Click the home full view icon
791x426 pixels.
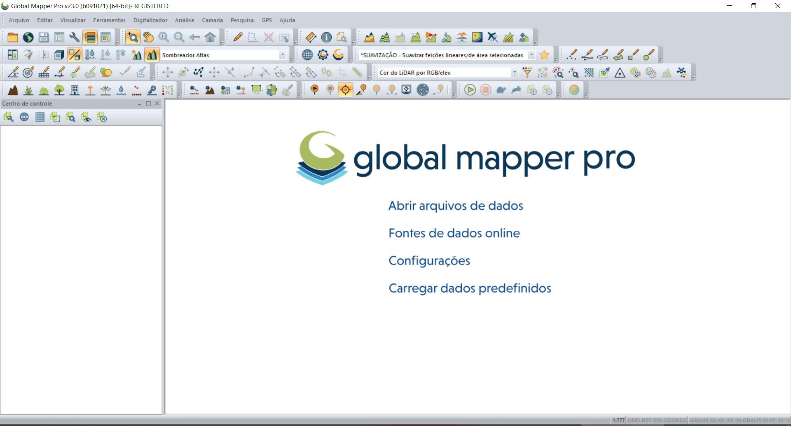(210, 37)
